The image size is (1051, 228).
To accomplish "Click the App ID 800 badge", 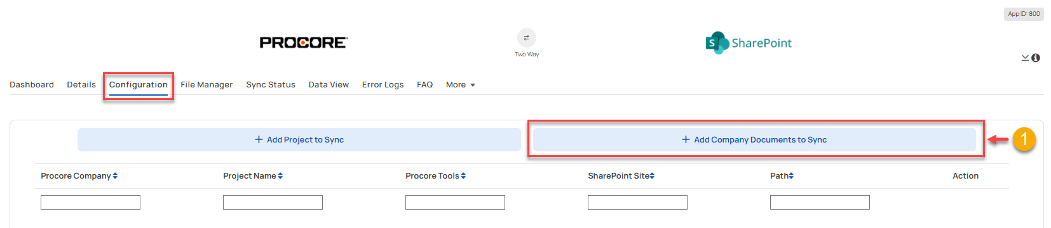I will click(1024, 14).
